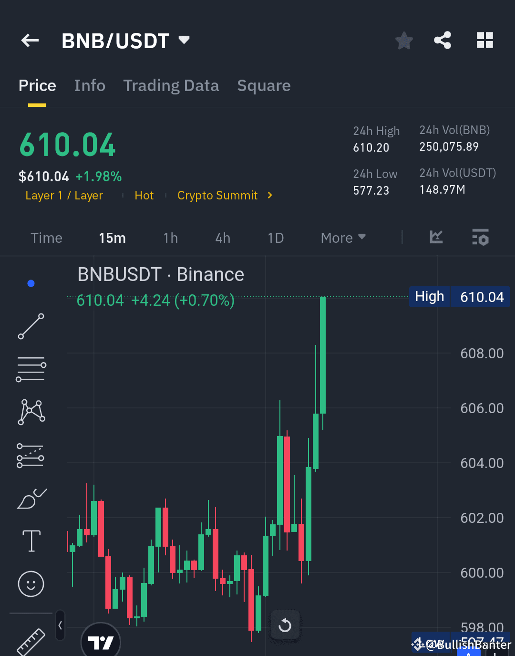Switch to the Trading Data tab

pyautogui.click(x=171, y=86)
